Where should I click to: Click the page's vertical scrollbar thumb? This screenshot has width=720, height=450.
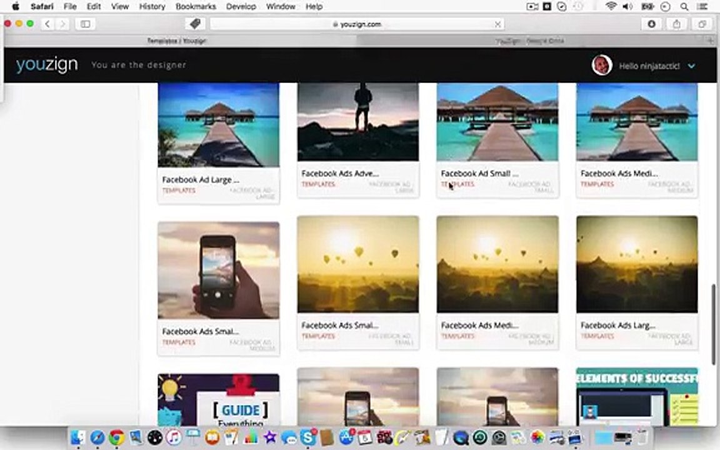pyautogui.click(x=714, y=324)
